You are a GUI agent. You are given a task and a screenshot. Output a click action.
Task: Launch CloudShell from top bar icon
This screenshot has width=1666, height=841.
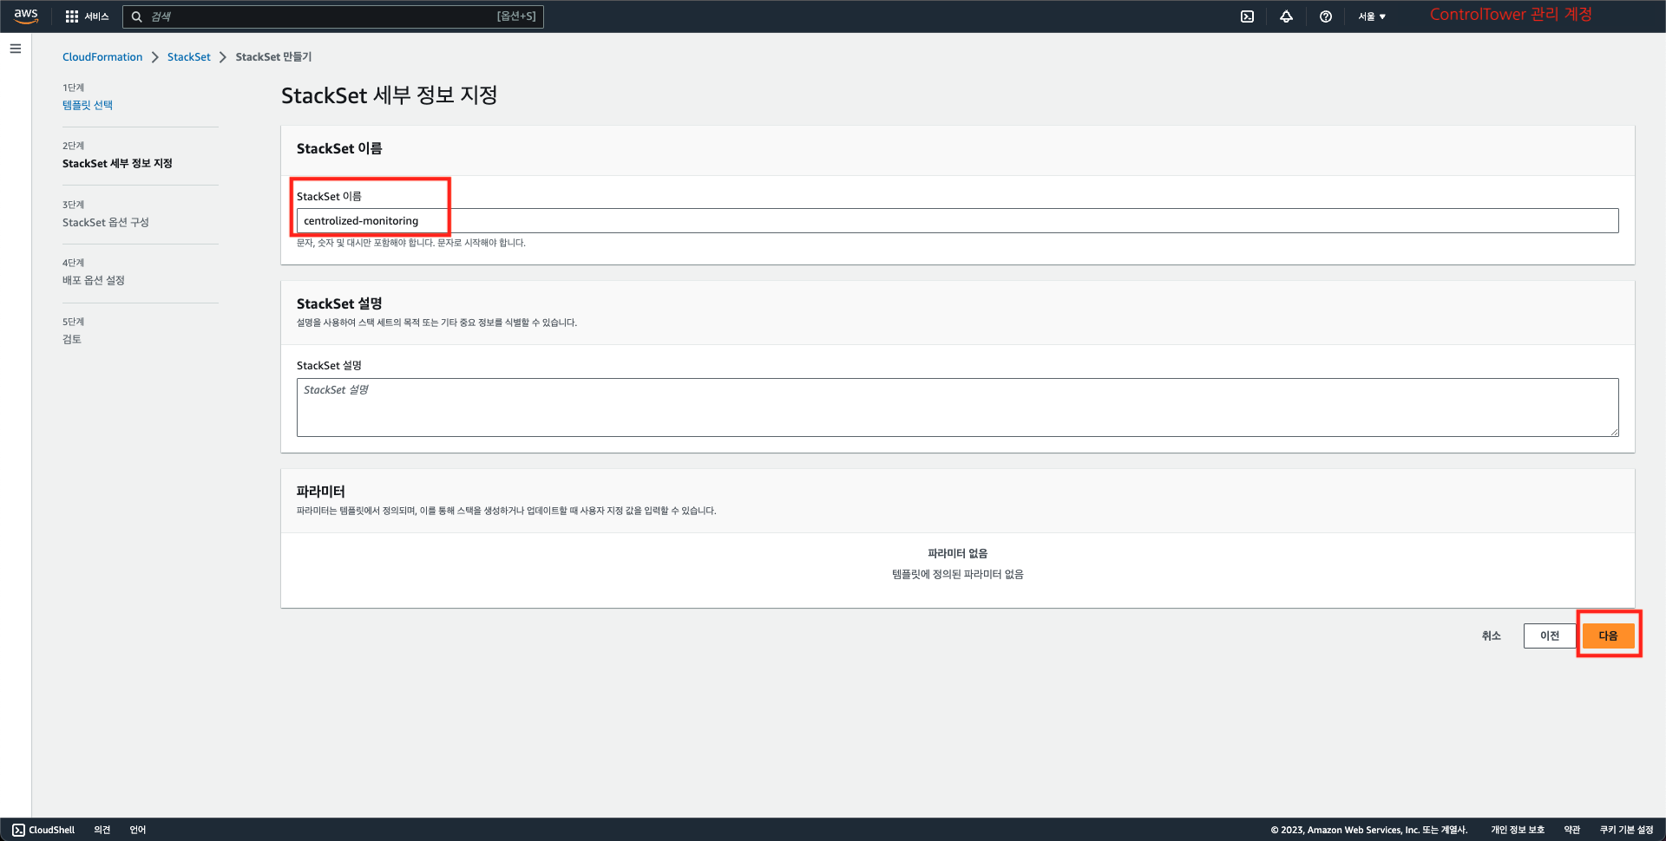point(1247,16)
